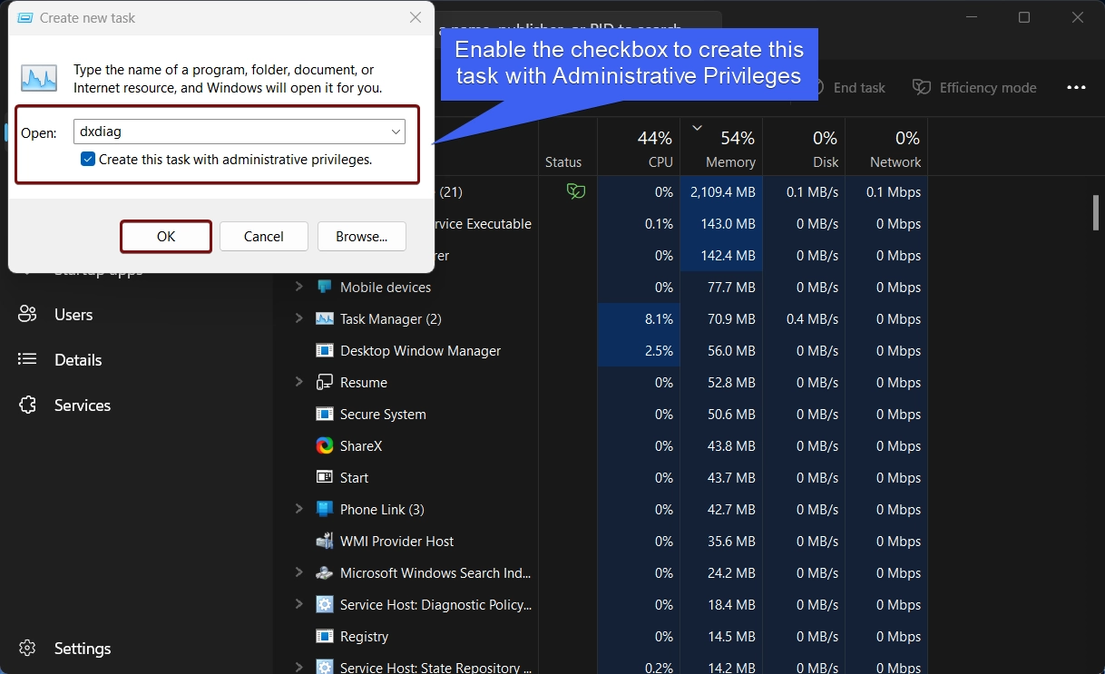Viewport: 1105px width, 674px height.
Task: Expand the Phone Link (3) group
Action: [298, 509]
